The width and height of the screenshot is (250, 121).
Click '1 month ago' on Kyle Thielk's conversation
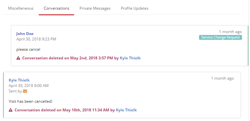tap(222, 78)
